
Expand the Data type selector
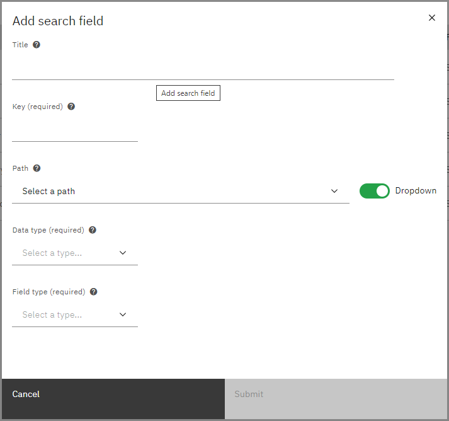tap(74, 253)
